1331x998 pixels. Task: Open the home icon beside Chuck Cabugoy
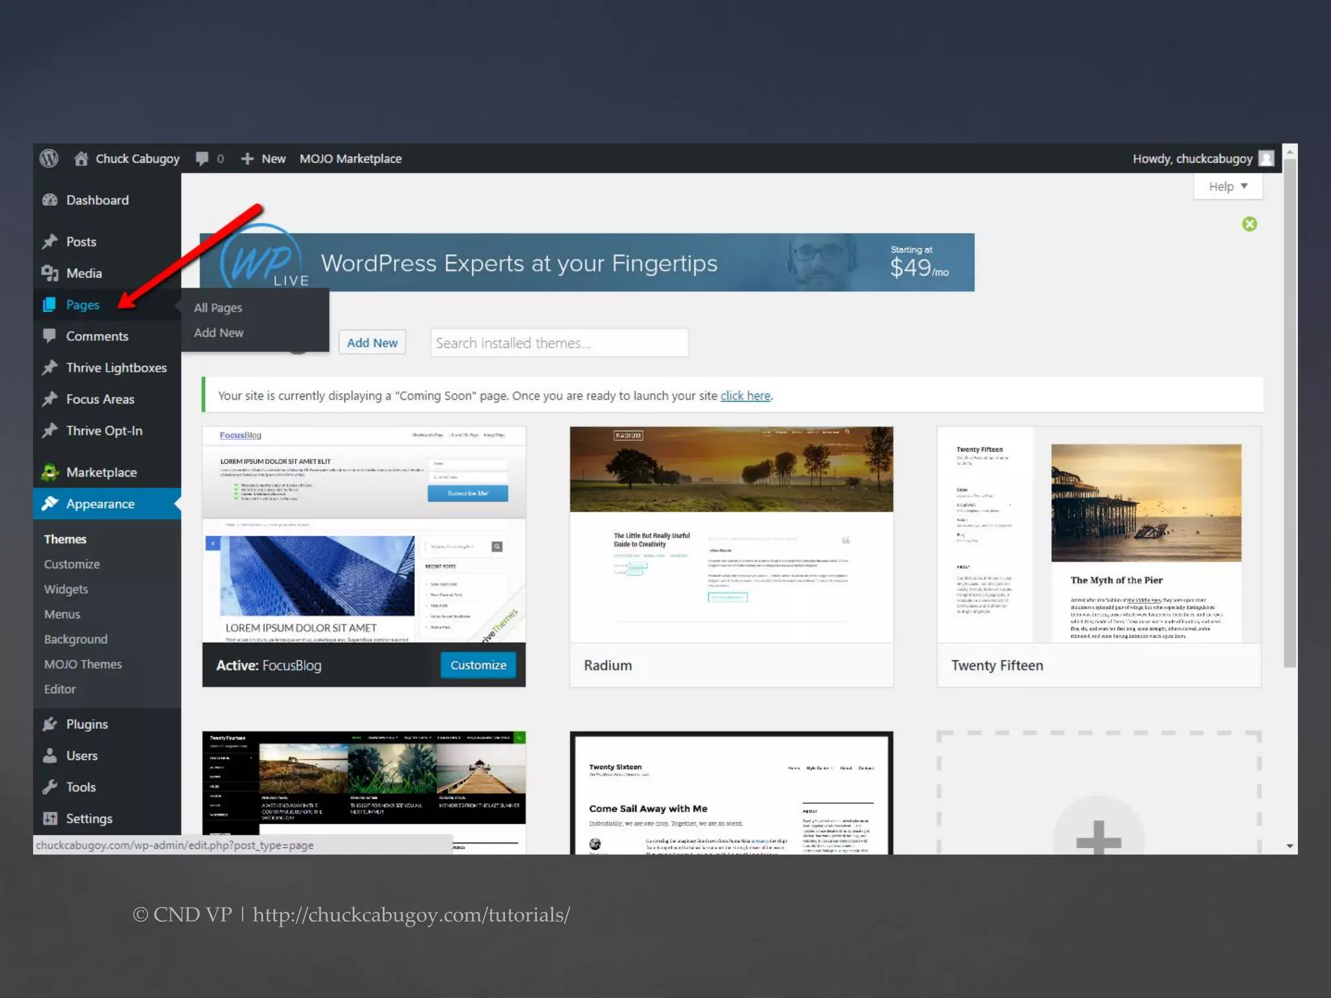pos(81,159)
